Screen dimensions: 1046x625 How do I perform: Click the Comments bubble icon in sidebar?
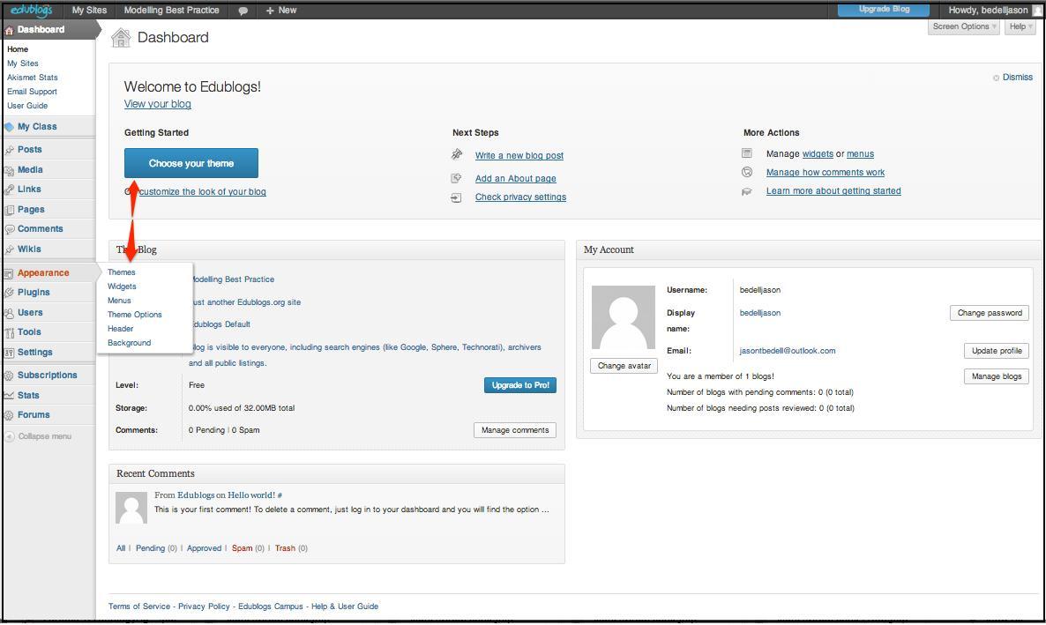tap(10, 229)
